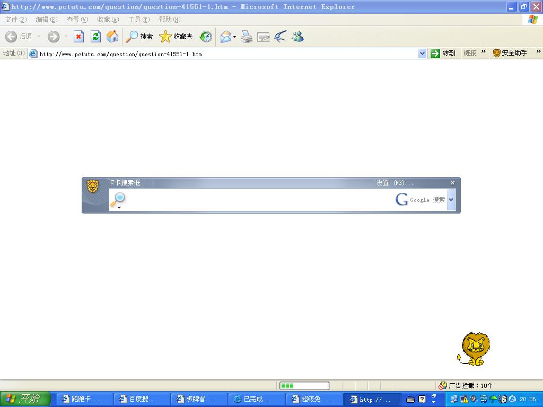Switch to 百度搜... taskbar window
543x407 pixels.
tap(142, 399)
